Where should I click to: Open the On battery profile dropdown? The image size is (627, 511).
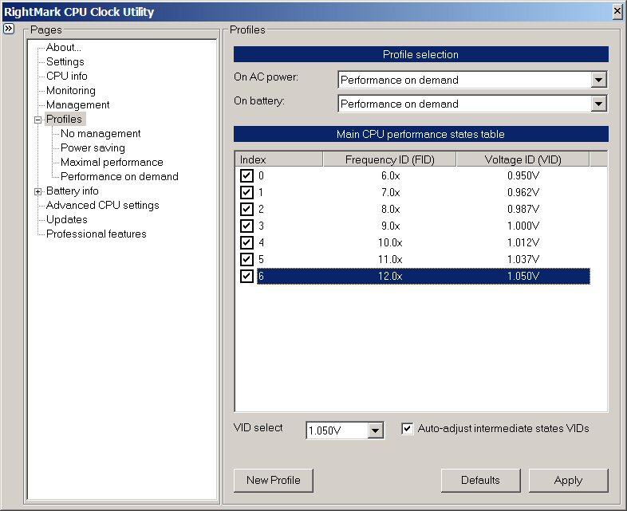click(x=598, y=104)
